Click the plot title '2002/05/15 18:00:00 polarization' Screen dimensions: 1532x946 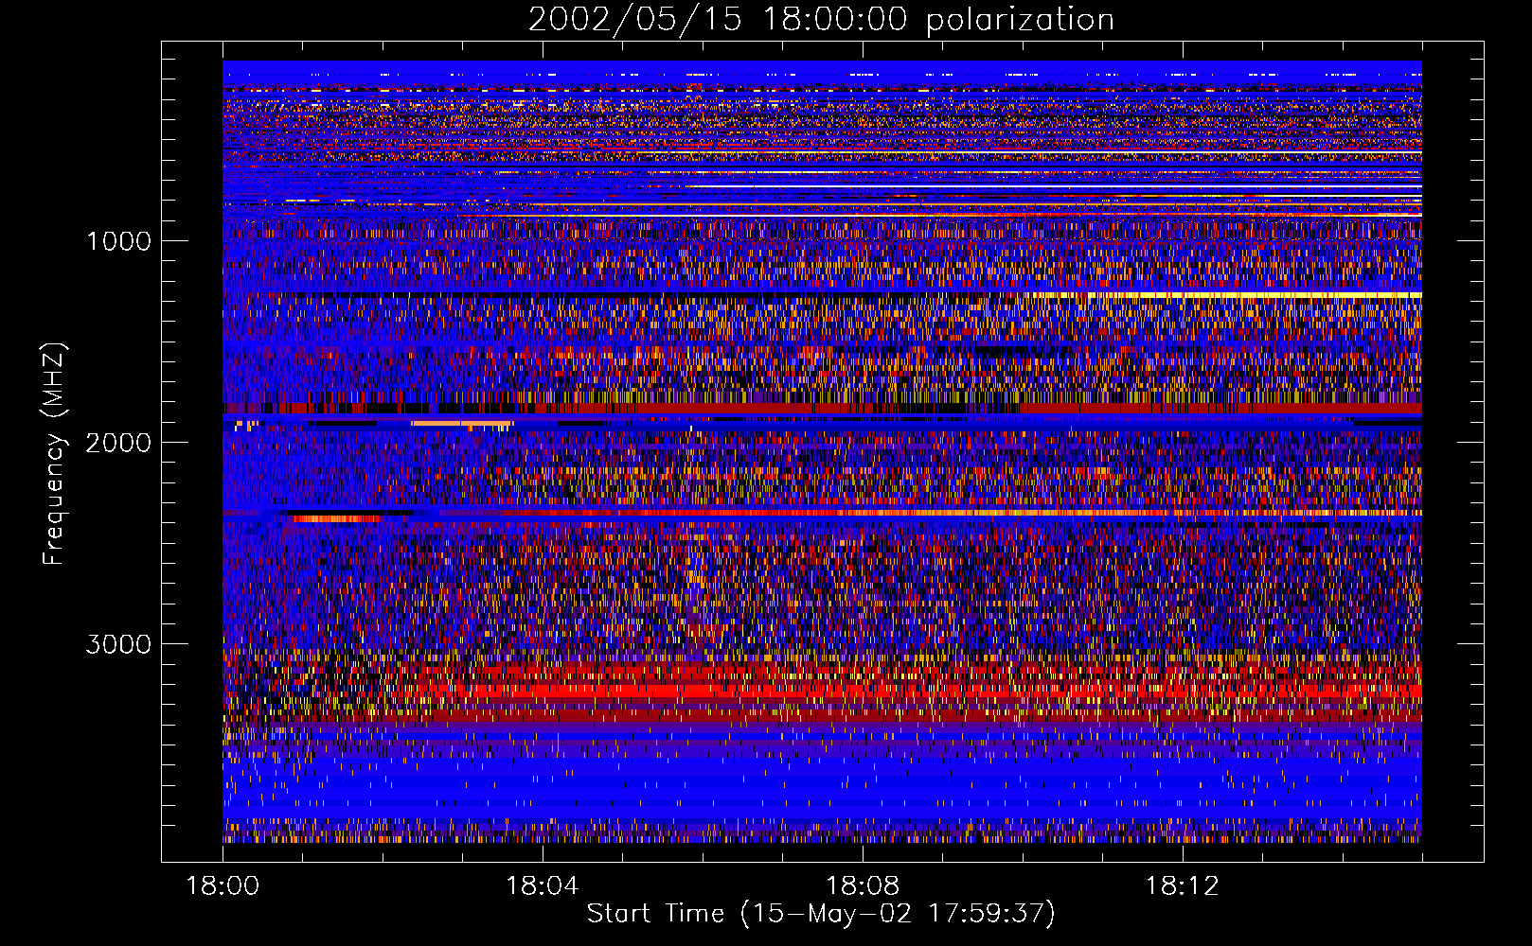(821, 20)
